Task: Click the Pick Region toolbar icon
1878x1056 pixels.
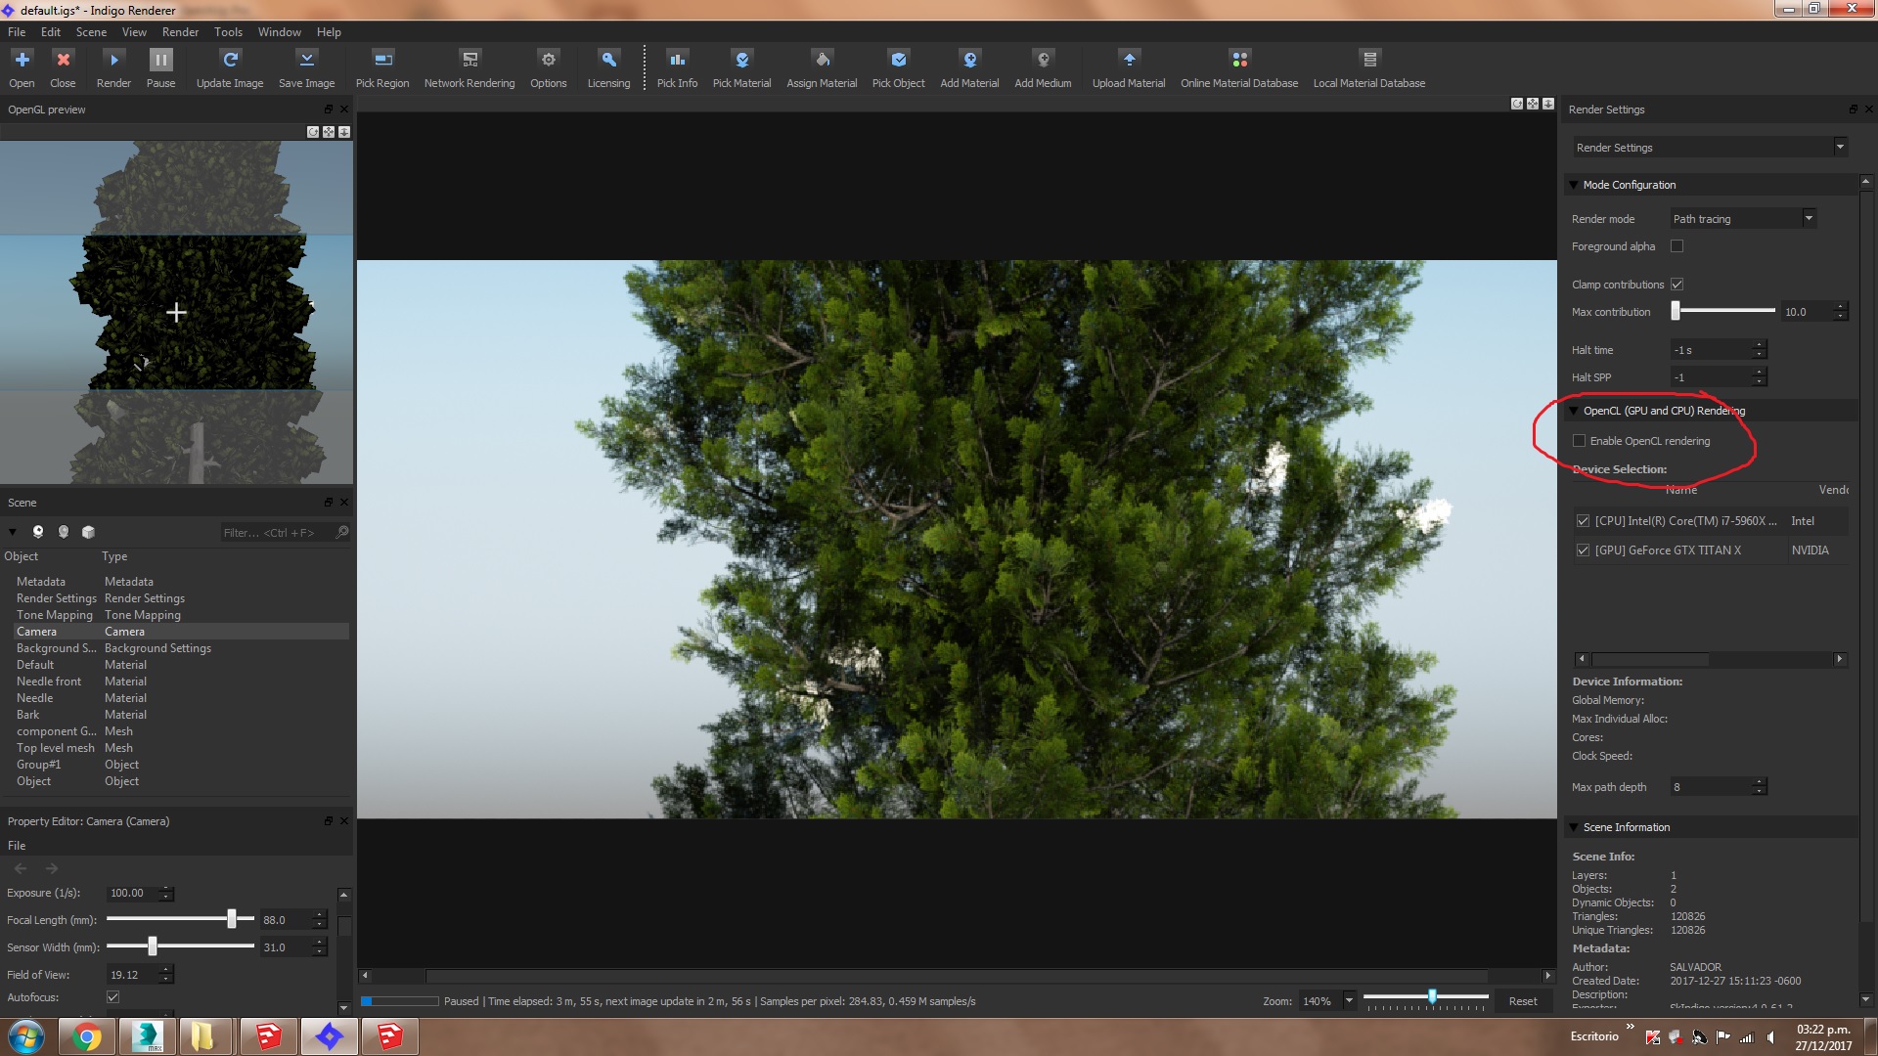Action: [382, 61]
